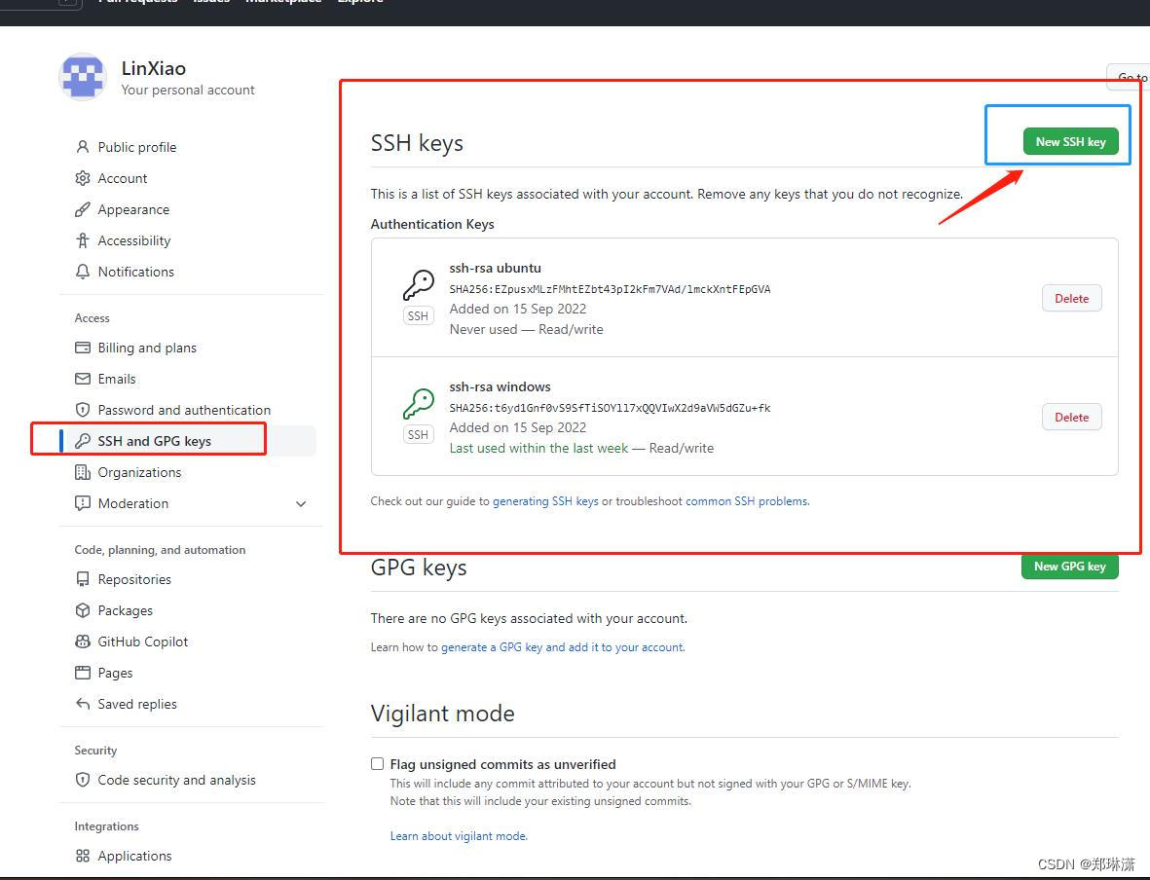Click the LinXiao account name

tap(153, 68)
